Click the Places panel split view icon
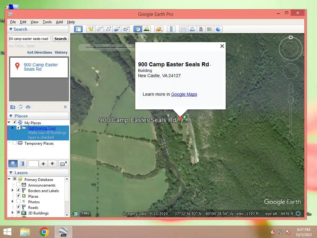 22,164
